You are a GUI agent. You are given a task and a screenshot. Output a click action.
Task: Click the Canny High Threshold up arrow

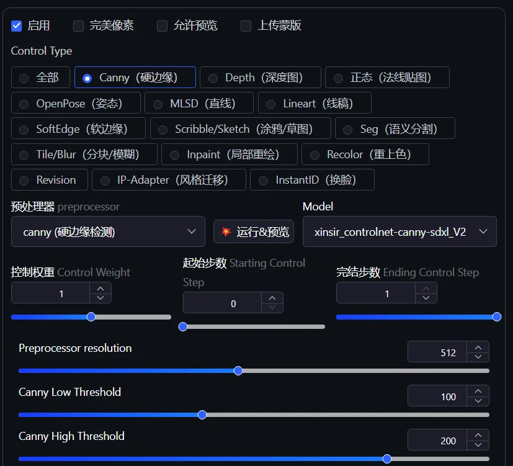(478, 436)
